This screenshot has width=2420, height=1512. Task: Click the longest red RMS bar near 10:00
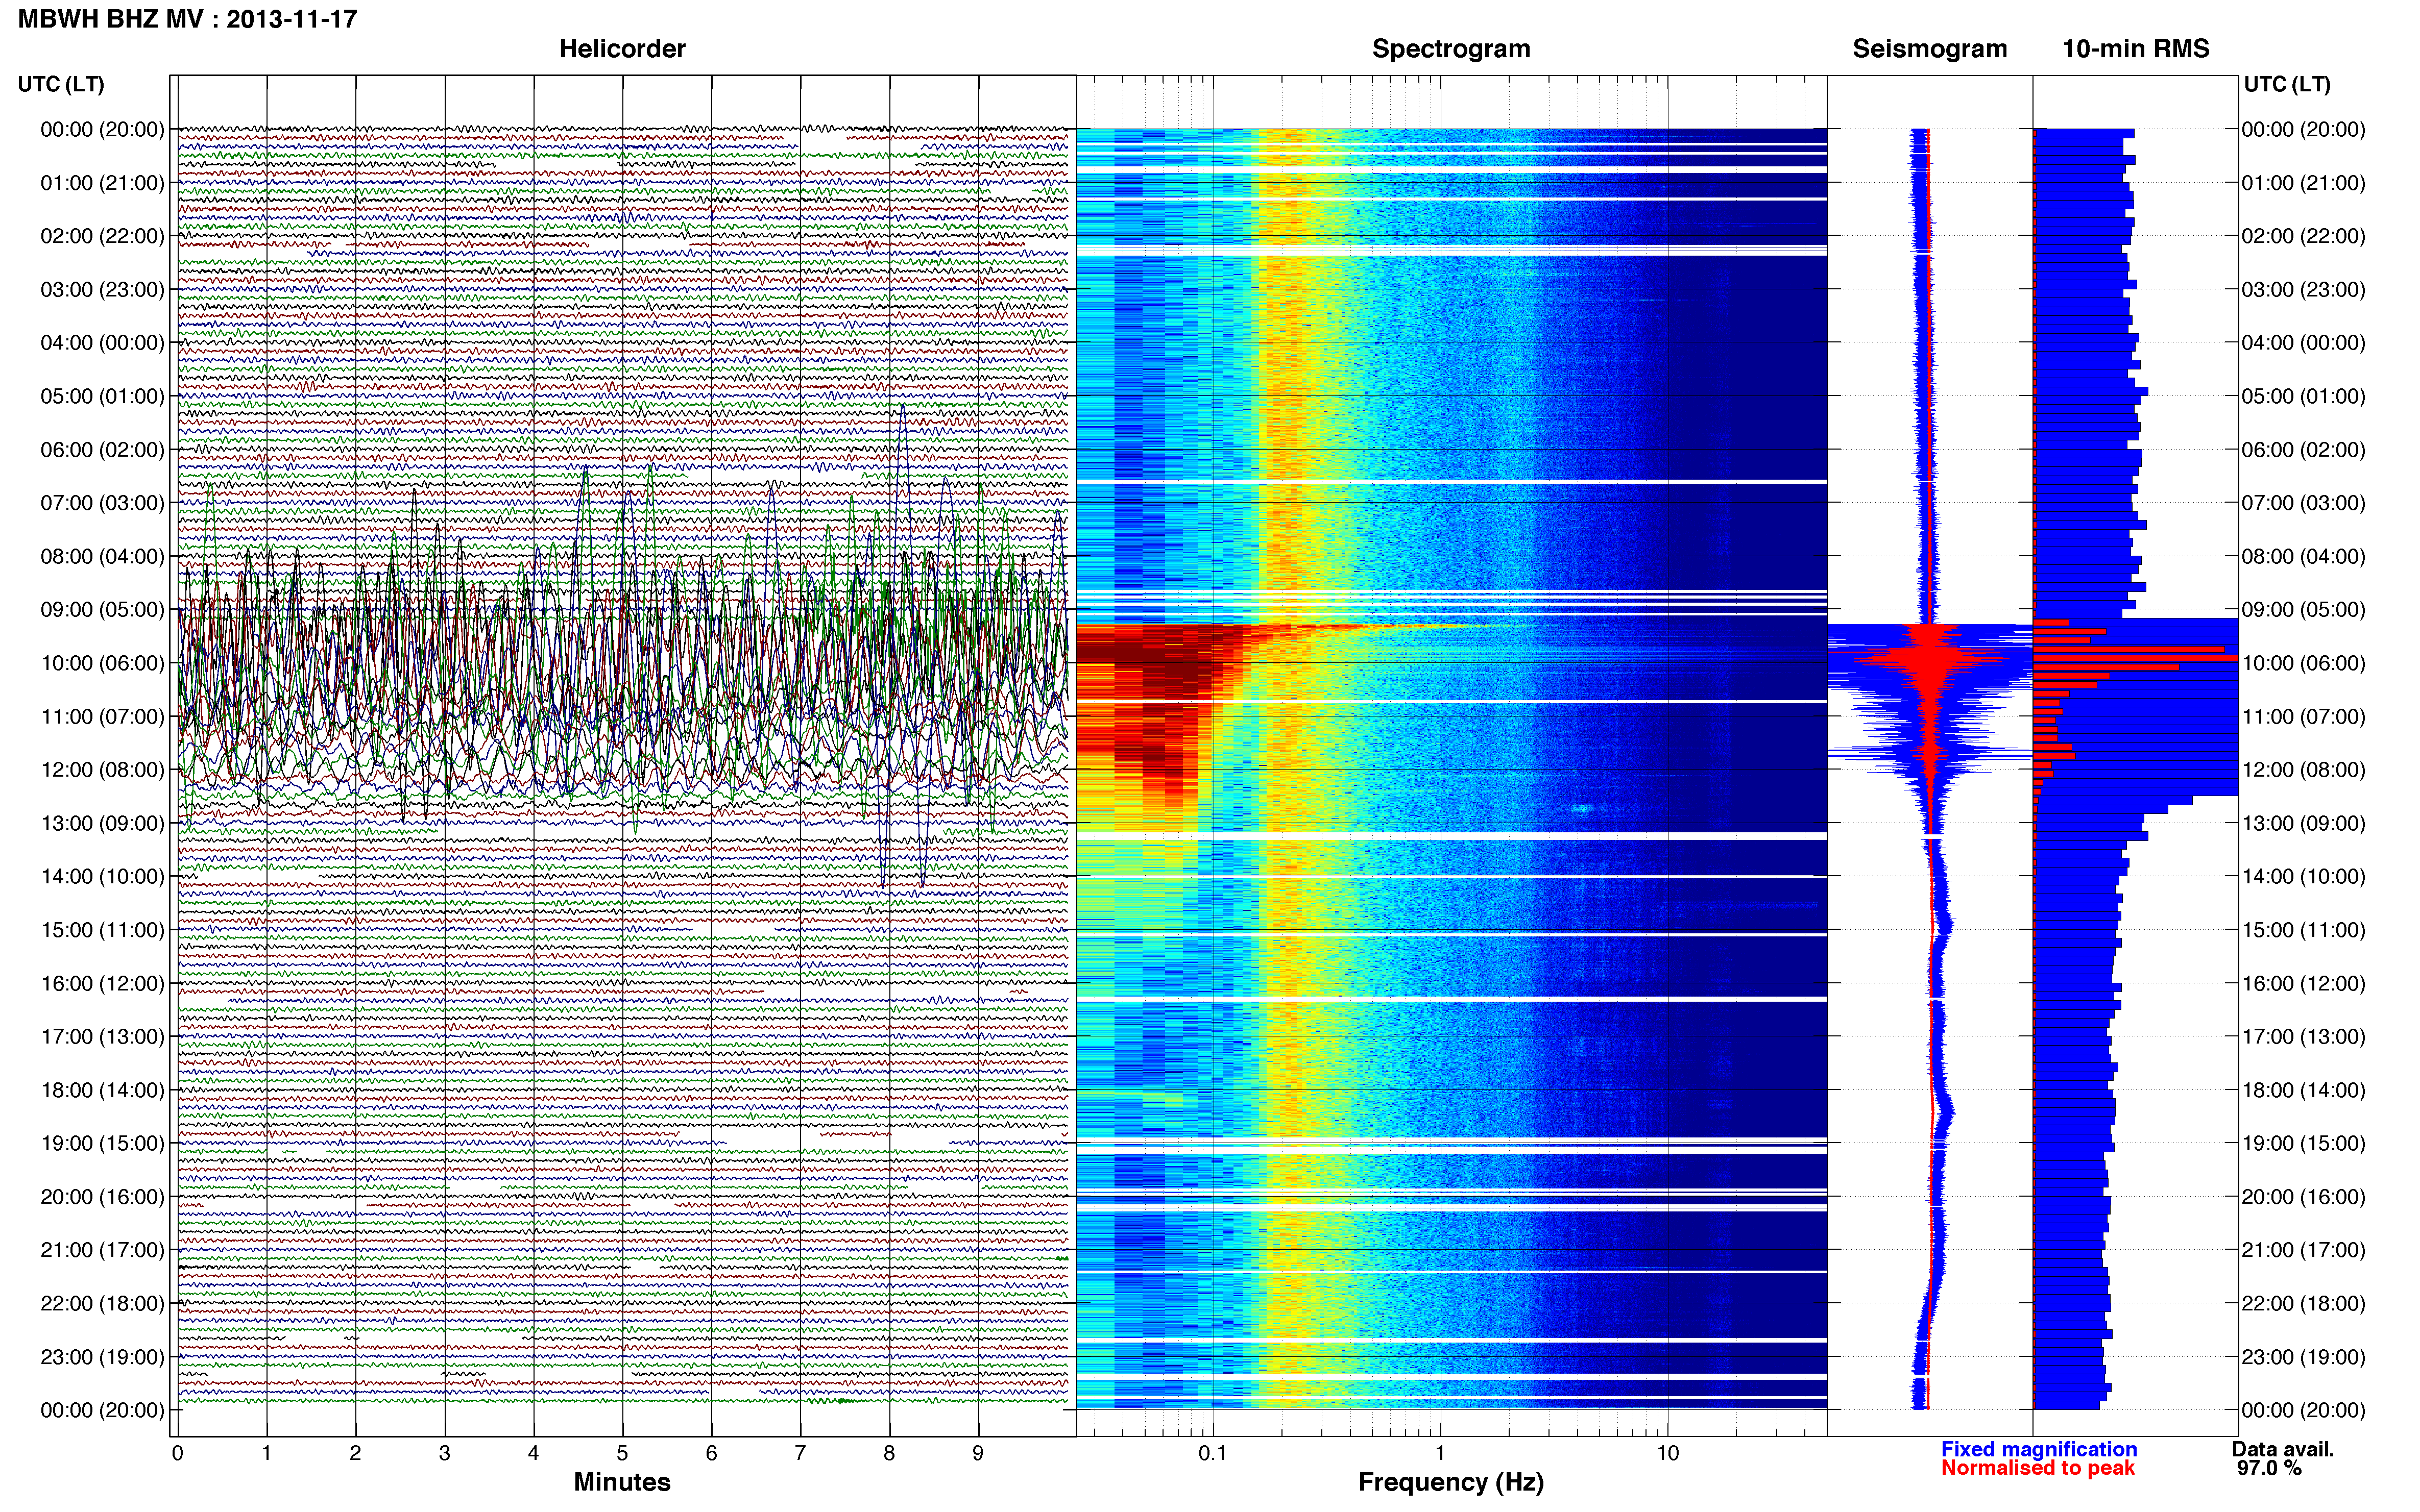[2136, 658]
